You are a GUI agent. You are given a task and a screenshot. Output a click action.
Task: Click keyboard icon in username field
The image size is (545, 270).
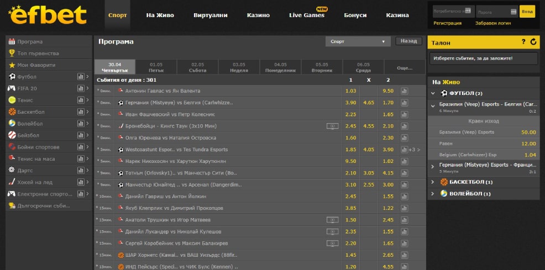468,10
